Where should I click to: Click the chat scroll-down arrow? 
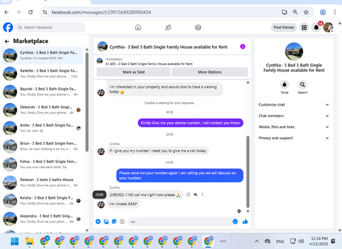tap(248, 211)
